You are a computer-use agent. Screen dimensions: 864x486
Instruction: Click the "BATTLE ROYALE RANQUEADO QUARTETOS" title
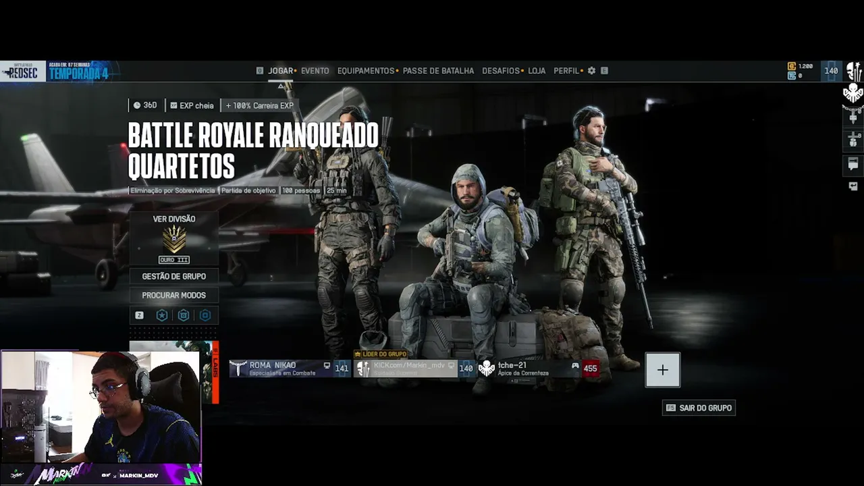point(253,151)
